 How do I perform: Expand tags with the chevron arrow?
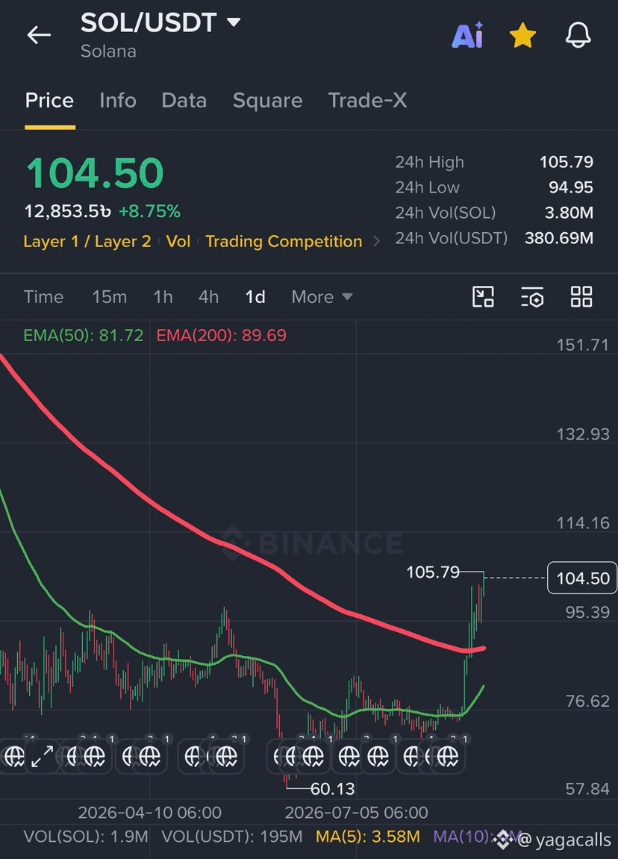(376, 242)
